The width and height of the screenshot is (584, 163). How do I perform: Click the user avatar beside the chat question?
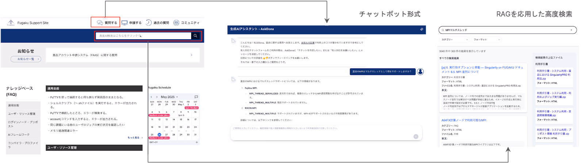[x=420, y=71]
